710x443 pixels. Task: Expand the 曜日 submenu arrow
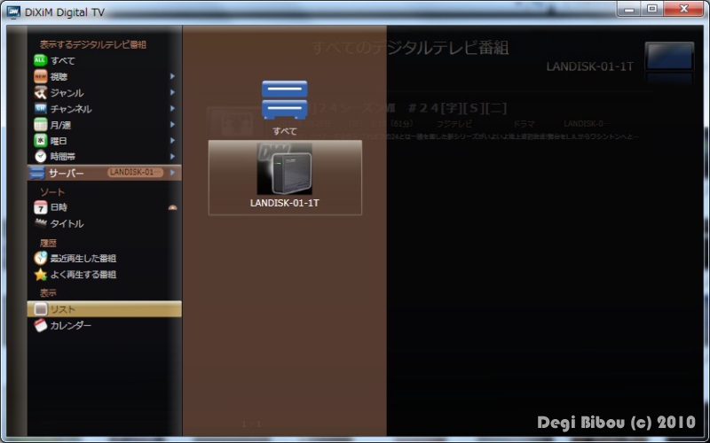pos(172,141)
